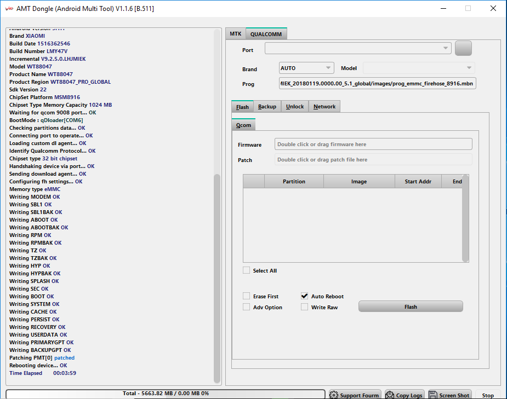Click log line 'Writing MODEM OK'
Image resolution: width=507 pixels, height=399 pixels.
pos(35,197)
